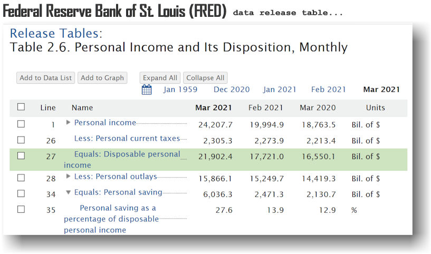Open Less: Personal current taxes link
431x254 pixels.
(x=127, y=138)
